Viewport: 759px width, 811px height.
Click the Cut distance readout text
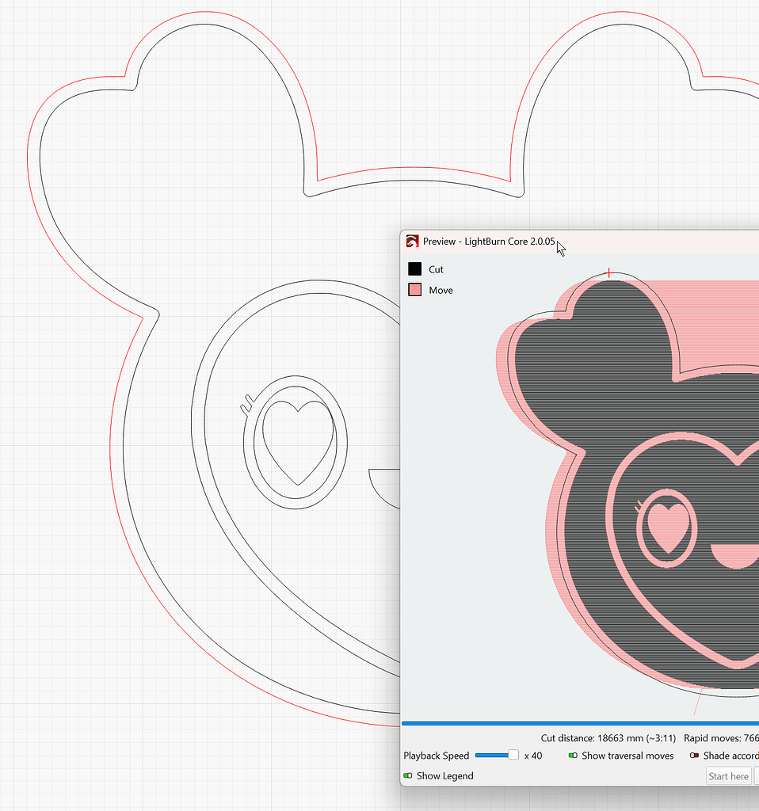(608, 738)
